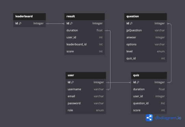Image resolution: width=185 pixels, height=127 pixels.
Task: Select the relation line between leaderboard and result
Action: tap(55, 24)
